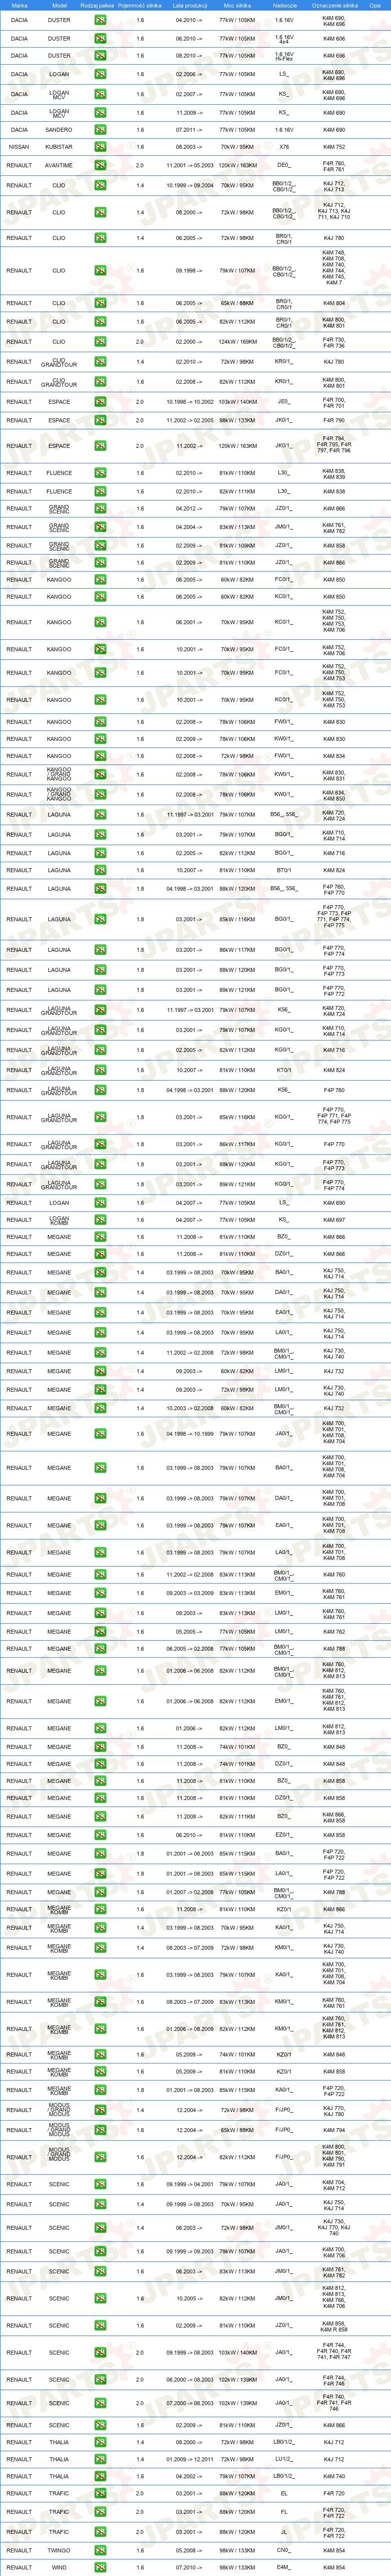This screenshot has height=2576, width=391.
Task: Click the fuel icon for LAGUNA GRANDTOUR KT0/1_
Action: [99, 1070]
